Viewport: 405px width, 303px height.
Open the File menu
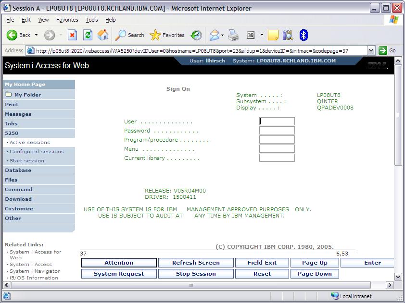point(10,20)
